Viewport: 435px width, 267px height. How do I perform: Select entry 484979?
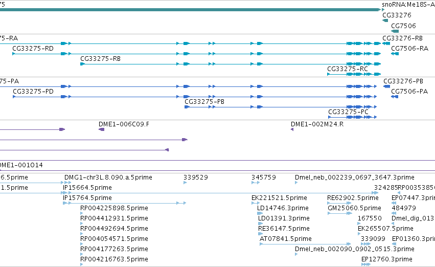pyautogui.click(x=404, y=209)
